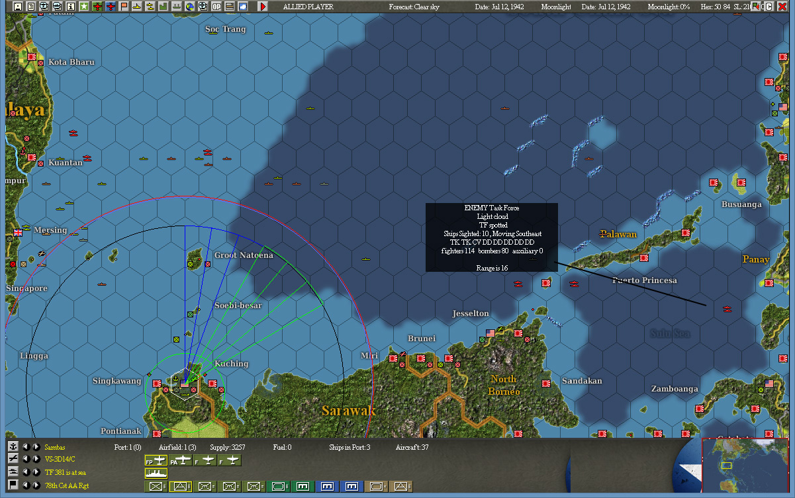Open the mini-map overview in the corner
The width and height of the screenshot is (795, 498).
[x=745, y=466]
